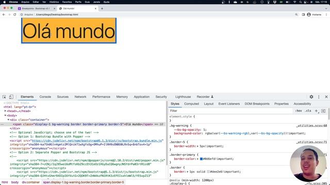
Task: Open the Application tab
Action: (142, 97)
